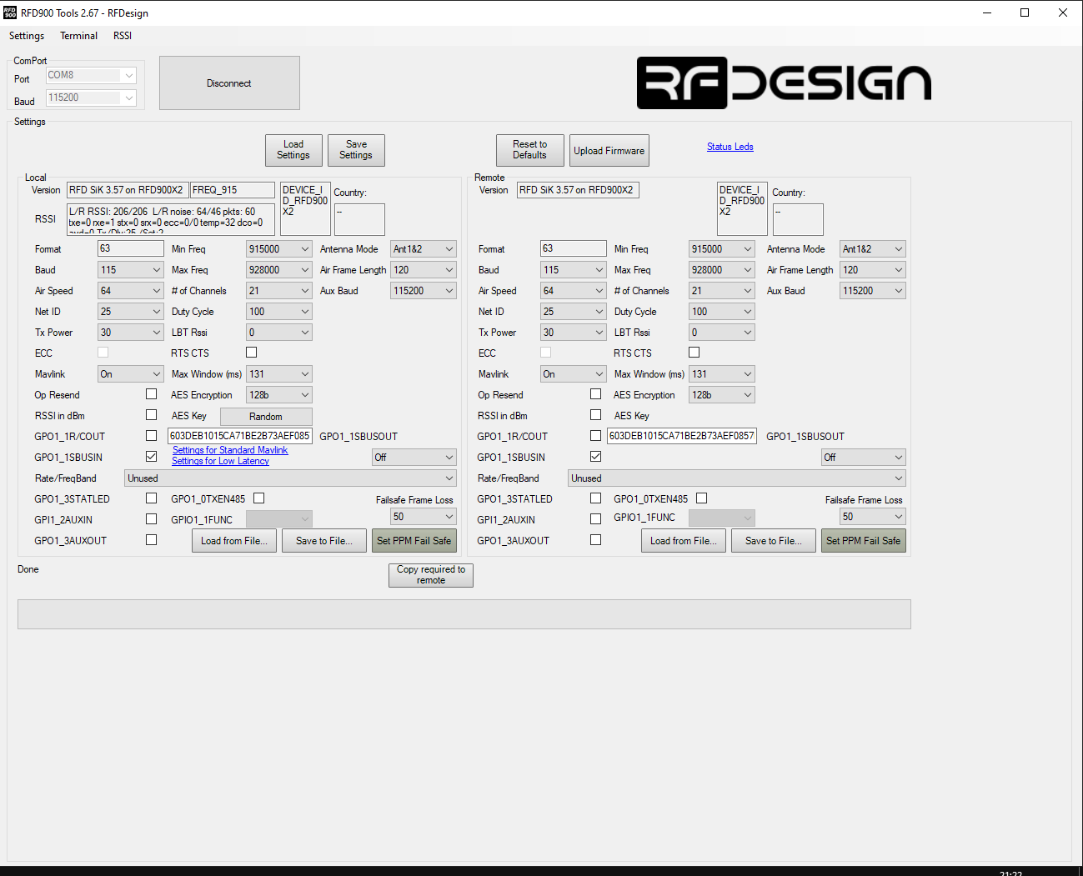Screen dimensions: 1083x876
Task: Click the Local FREQ_915 version field
Action: click(233, 190)
